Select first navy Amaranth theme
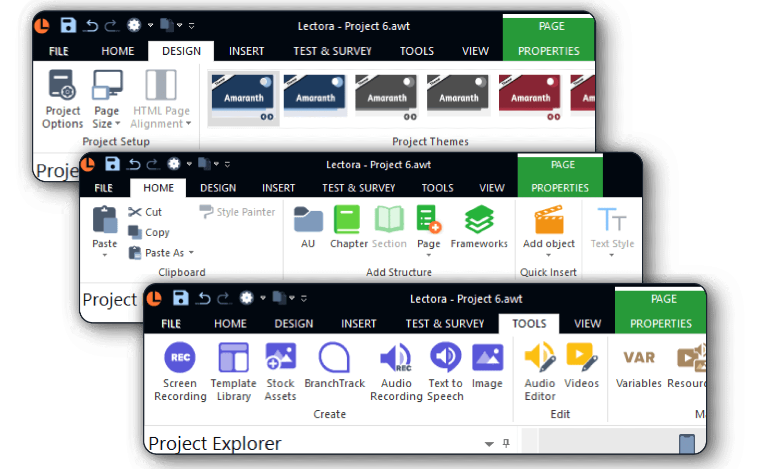 point(243,98)
